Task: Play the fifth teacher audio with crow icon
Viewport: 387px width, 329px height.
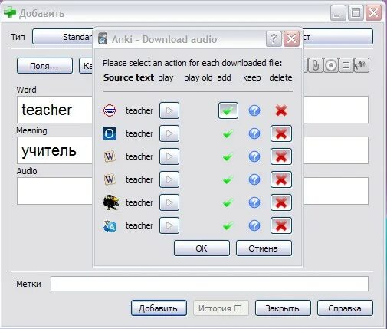Action: click(169, 202)
